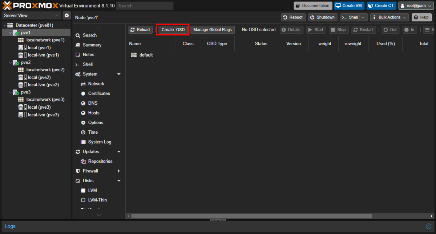Click the localnetwork (pve1) grid icon
Viewport: 436px width, 234px height.
tap(21, 40)
